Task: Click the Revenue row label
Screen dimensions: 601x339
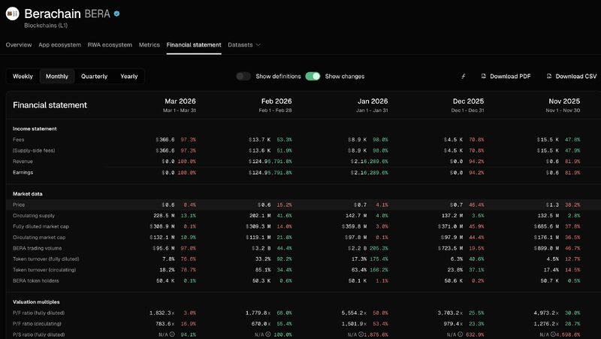Action: (23, 162)
